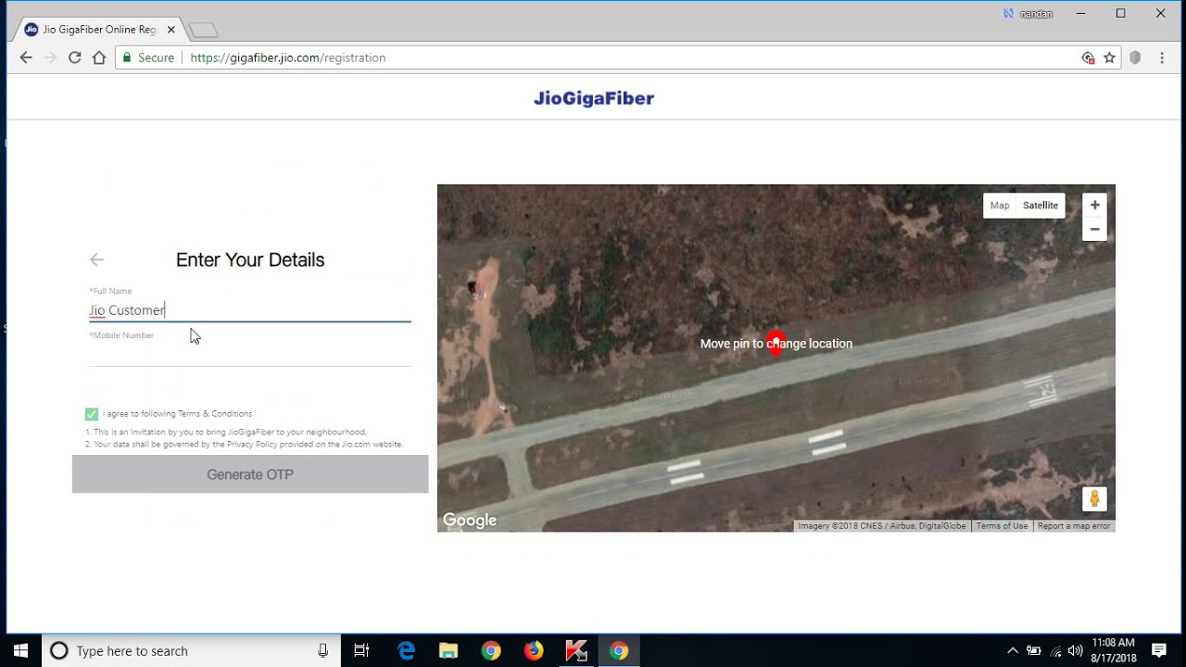Zoom out on the map

click(x=1094, y=229)
